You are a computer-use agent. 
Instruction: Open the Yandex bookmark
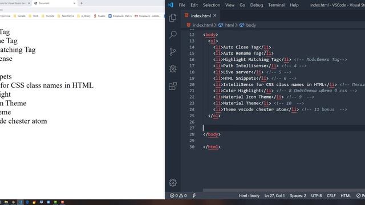click(x=99, y=16)
